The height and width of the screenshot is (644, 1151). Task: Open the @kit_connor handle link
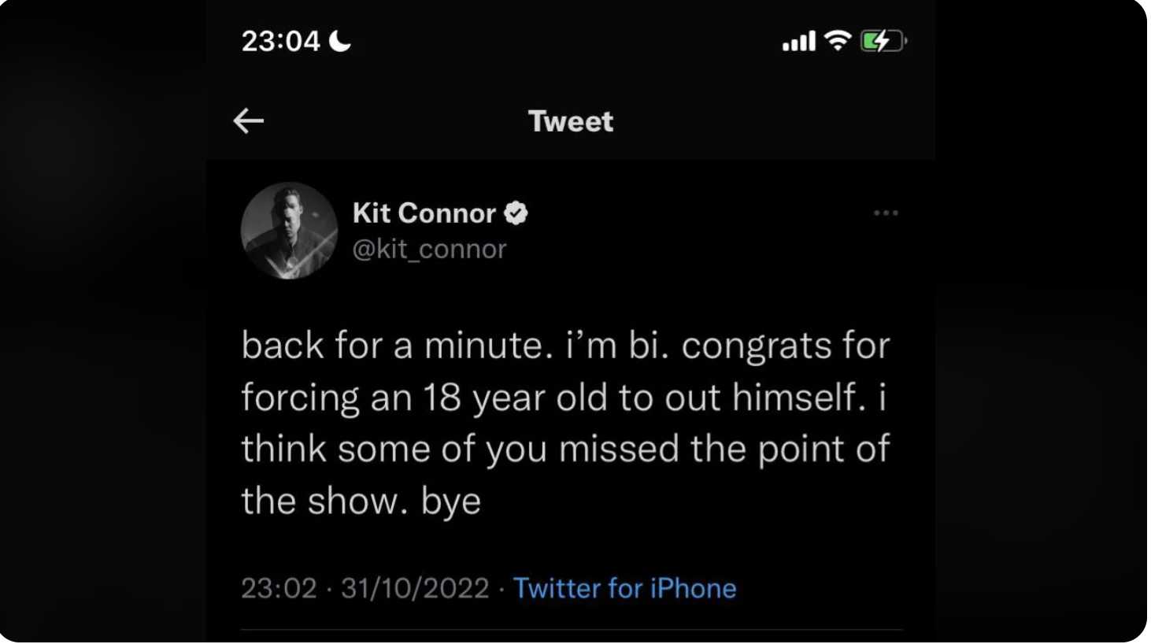429,249
